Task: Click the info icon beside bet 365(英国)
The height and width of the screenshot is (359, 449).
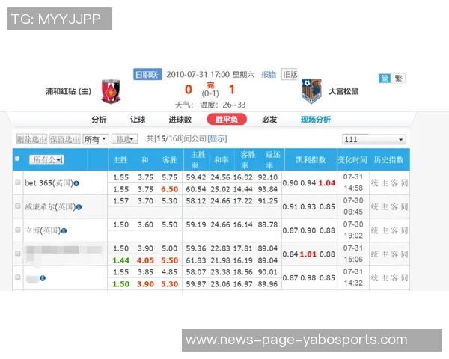Action: coord(76,182)
